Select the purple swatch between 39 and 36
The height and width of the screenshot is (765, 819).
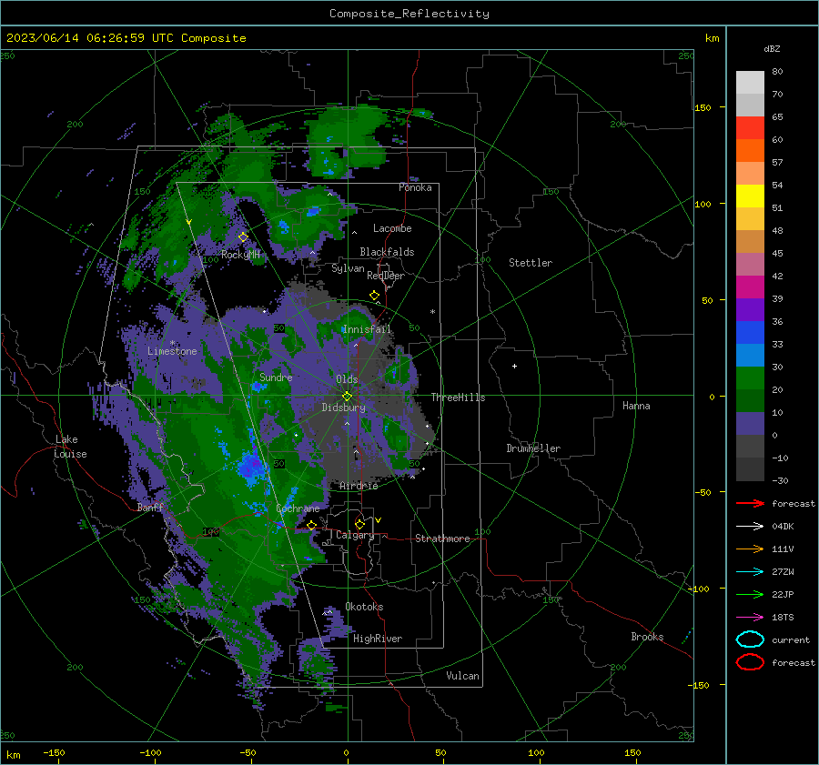coord(750,309)
